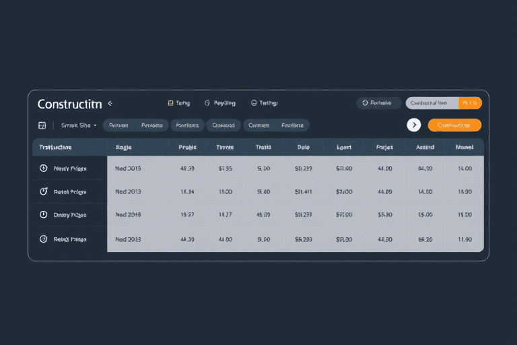Screen dimensions: 517x345
Task: Click the refresh icon in the dark pill button
Action: pos(365,103)
